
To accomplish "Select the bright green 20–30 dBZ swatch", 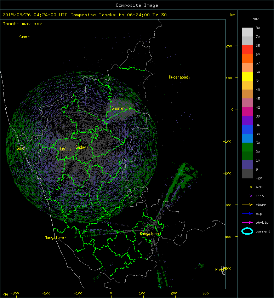I will (247, 147).
